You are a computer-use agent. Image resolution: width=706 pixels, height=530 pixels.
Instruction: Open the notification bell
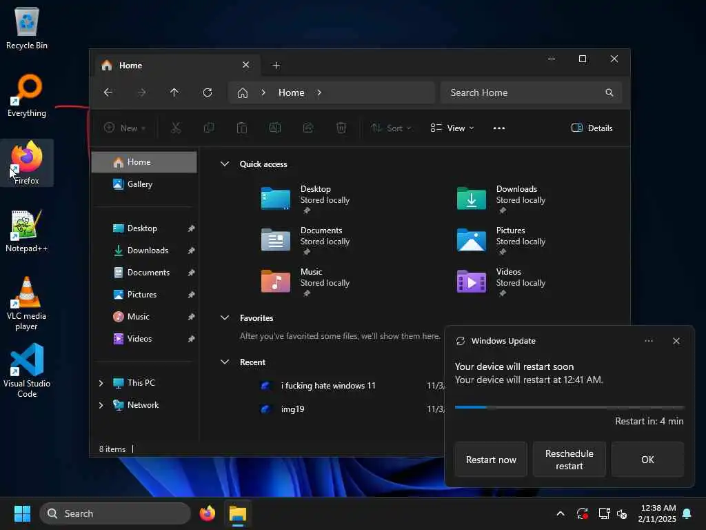(687, 513)
